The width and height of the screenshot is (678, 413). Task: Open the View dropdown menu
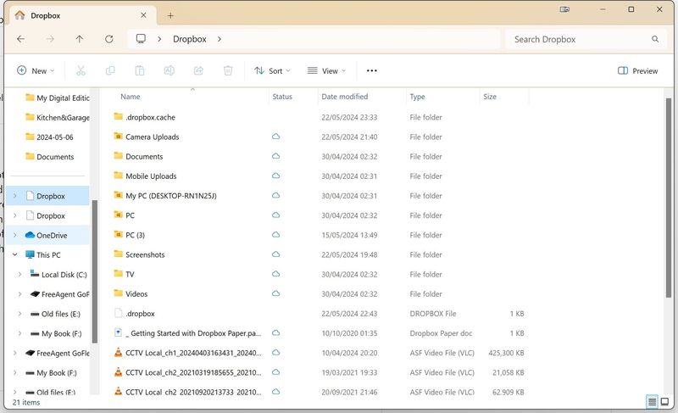(x=326, y=71)
